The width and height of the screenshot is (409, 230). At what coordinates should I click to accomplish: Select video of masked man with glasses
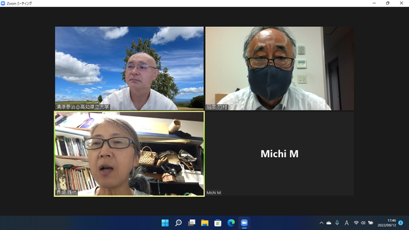(280, 68)
